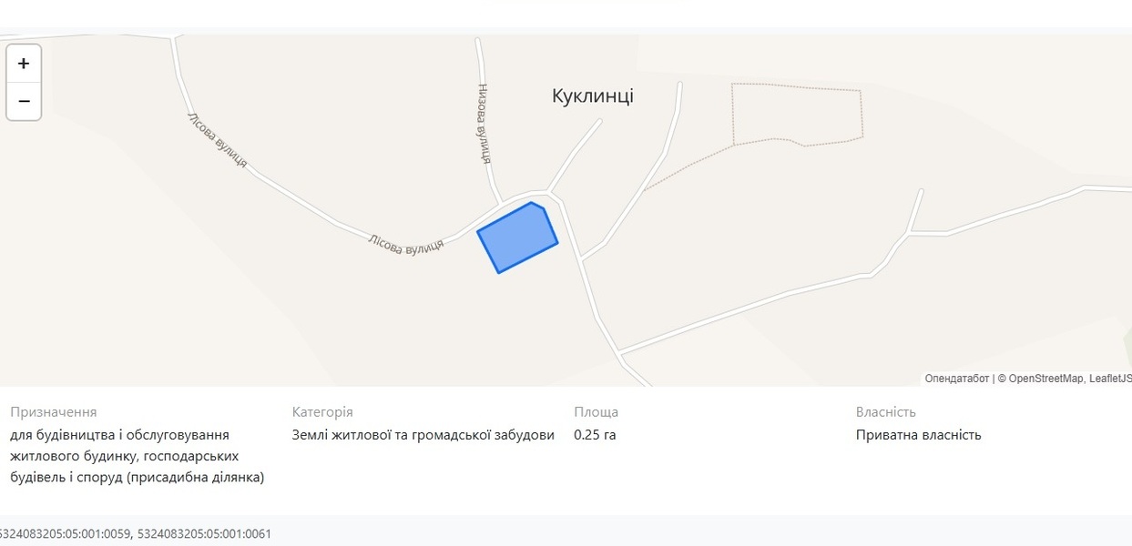Select the blue highlighted land parcel polygon
The width and height of the screenshot is (1132, 546).
(x=517, y=238)
